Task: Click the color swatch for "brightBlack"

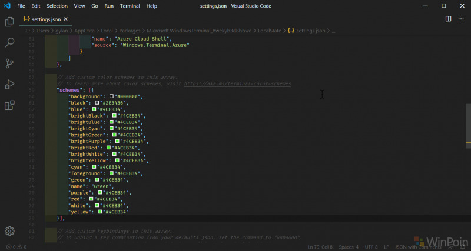Action: point(114,115)
